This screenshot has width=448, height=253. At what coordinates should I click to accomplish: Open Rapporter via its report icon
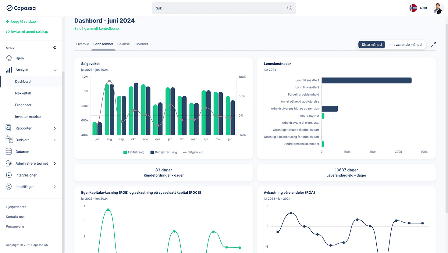coord(9,128)
